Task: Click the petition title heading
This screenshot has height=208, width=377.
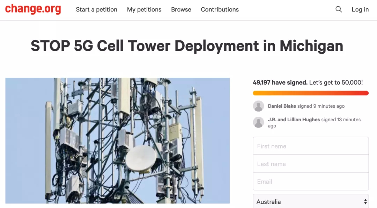Action: point(187,46)
